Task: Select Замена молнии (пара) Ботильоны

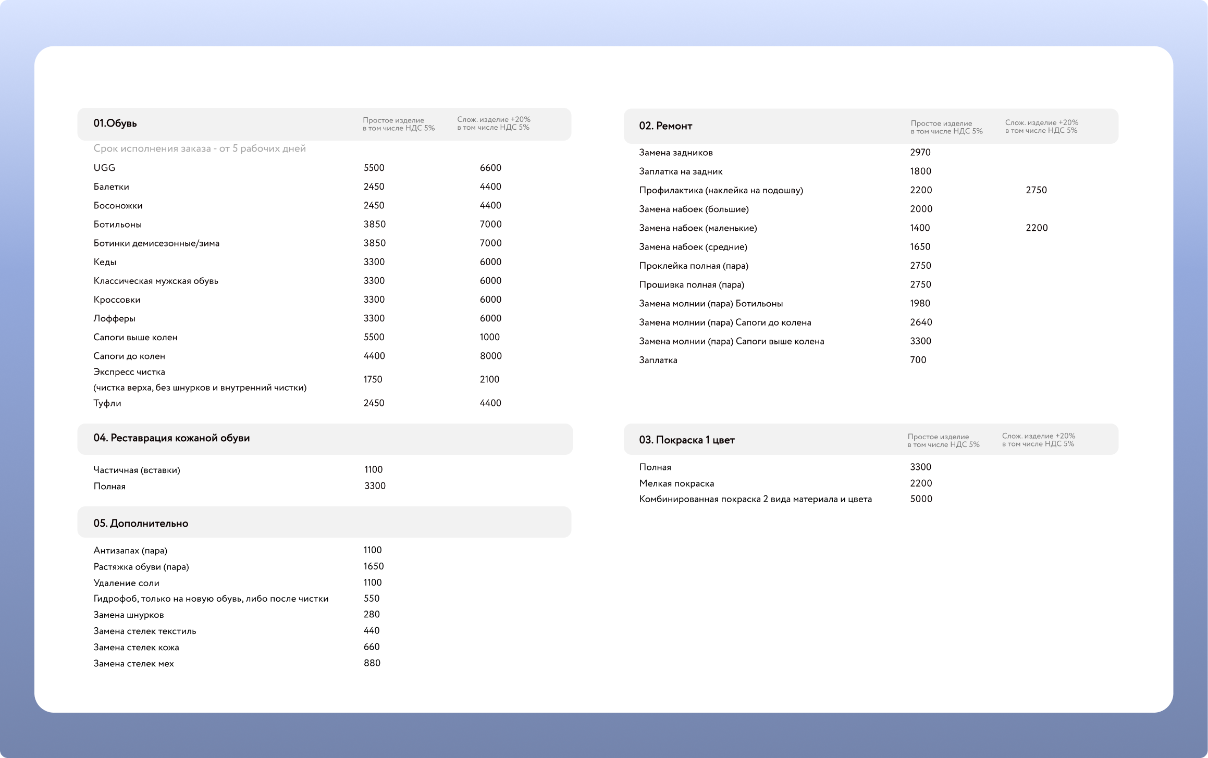Action: point(711,304)
